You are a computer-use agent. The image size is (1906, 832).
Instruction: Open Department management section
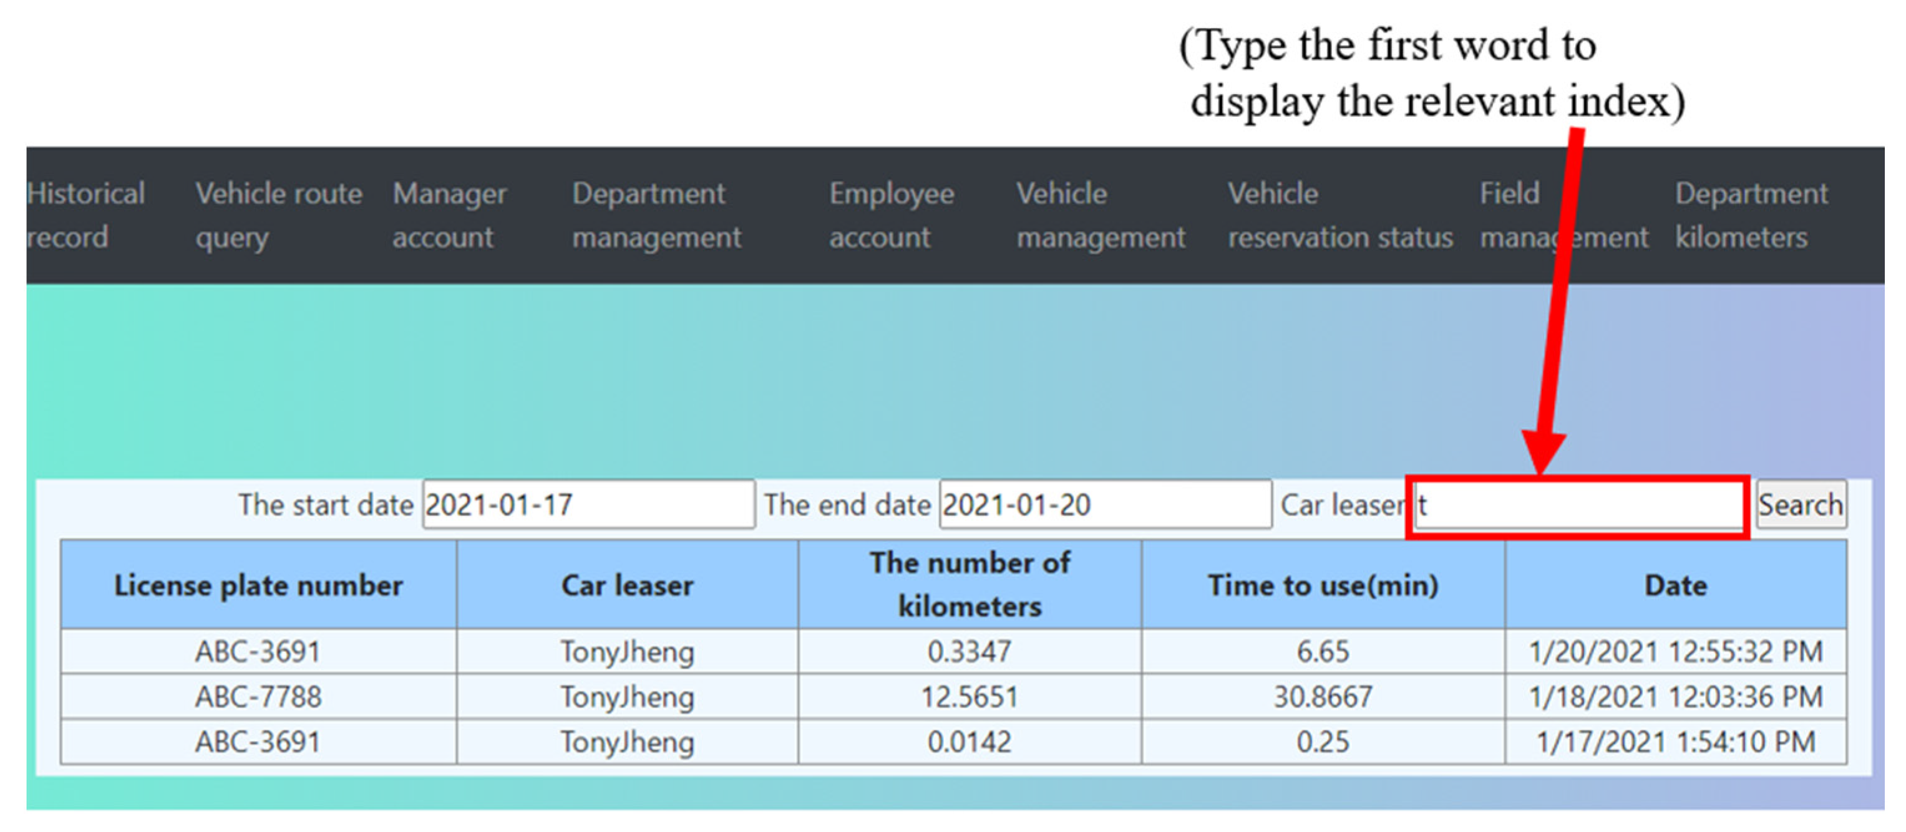click(x=656, y=215)
